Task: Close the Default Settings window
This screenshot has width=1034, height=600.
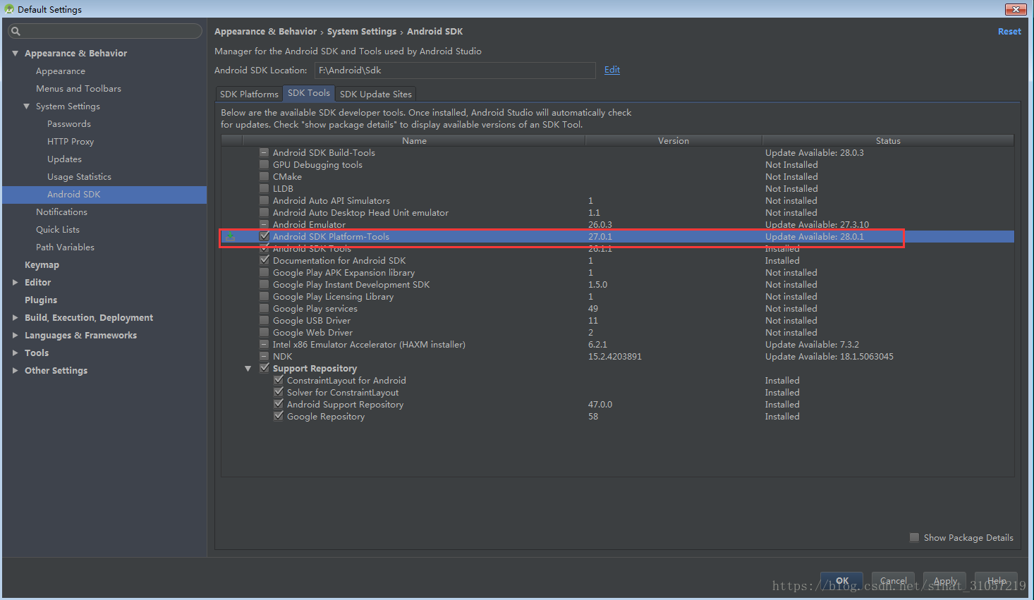Action: pos(1016,9)
